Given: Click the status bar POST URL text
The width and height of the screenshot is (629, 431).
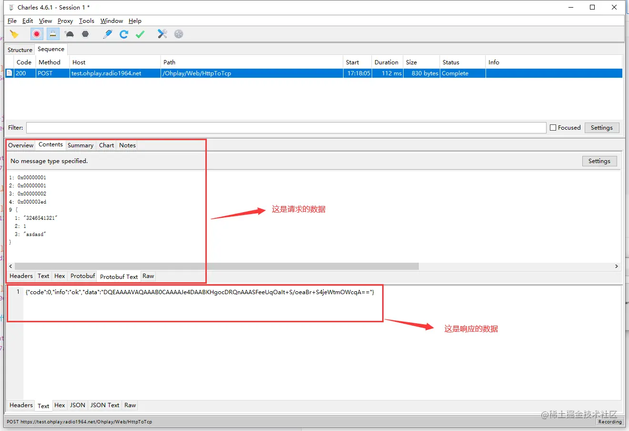Looking at the screenshot, I should (79, 422).
